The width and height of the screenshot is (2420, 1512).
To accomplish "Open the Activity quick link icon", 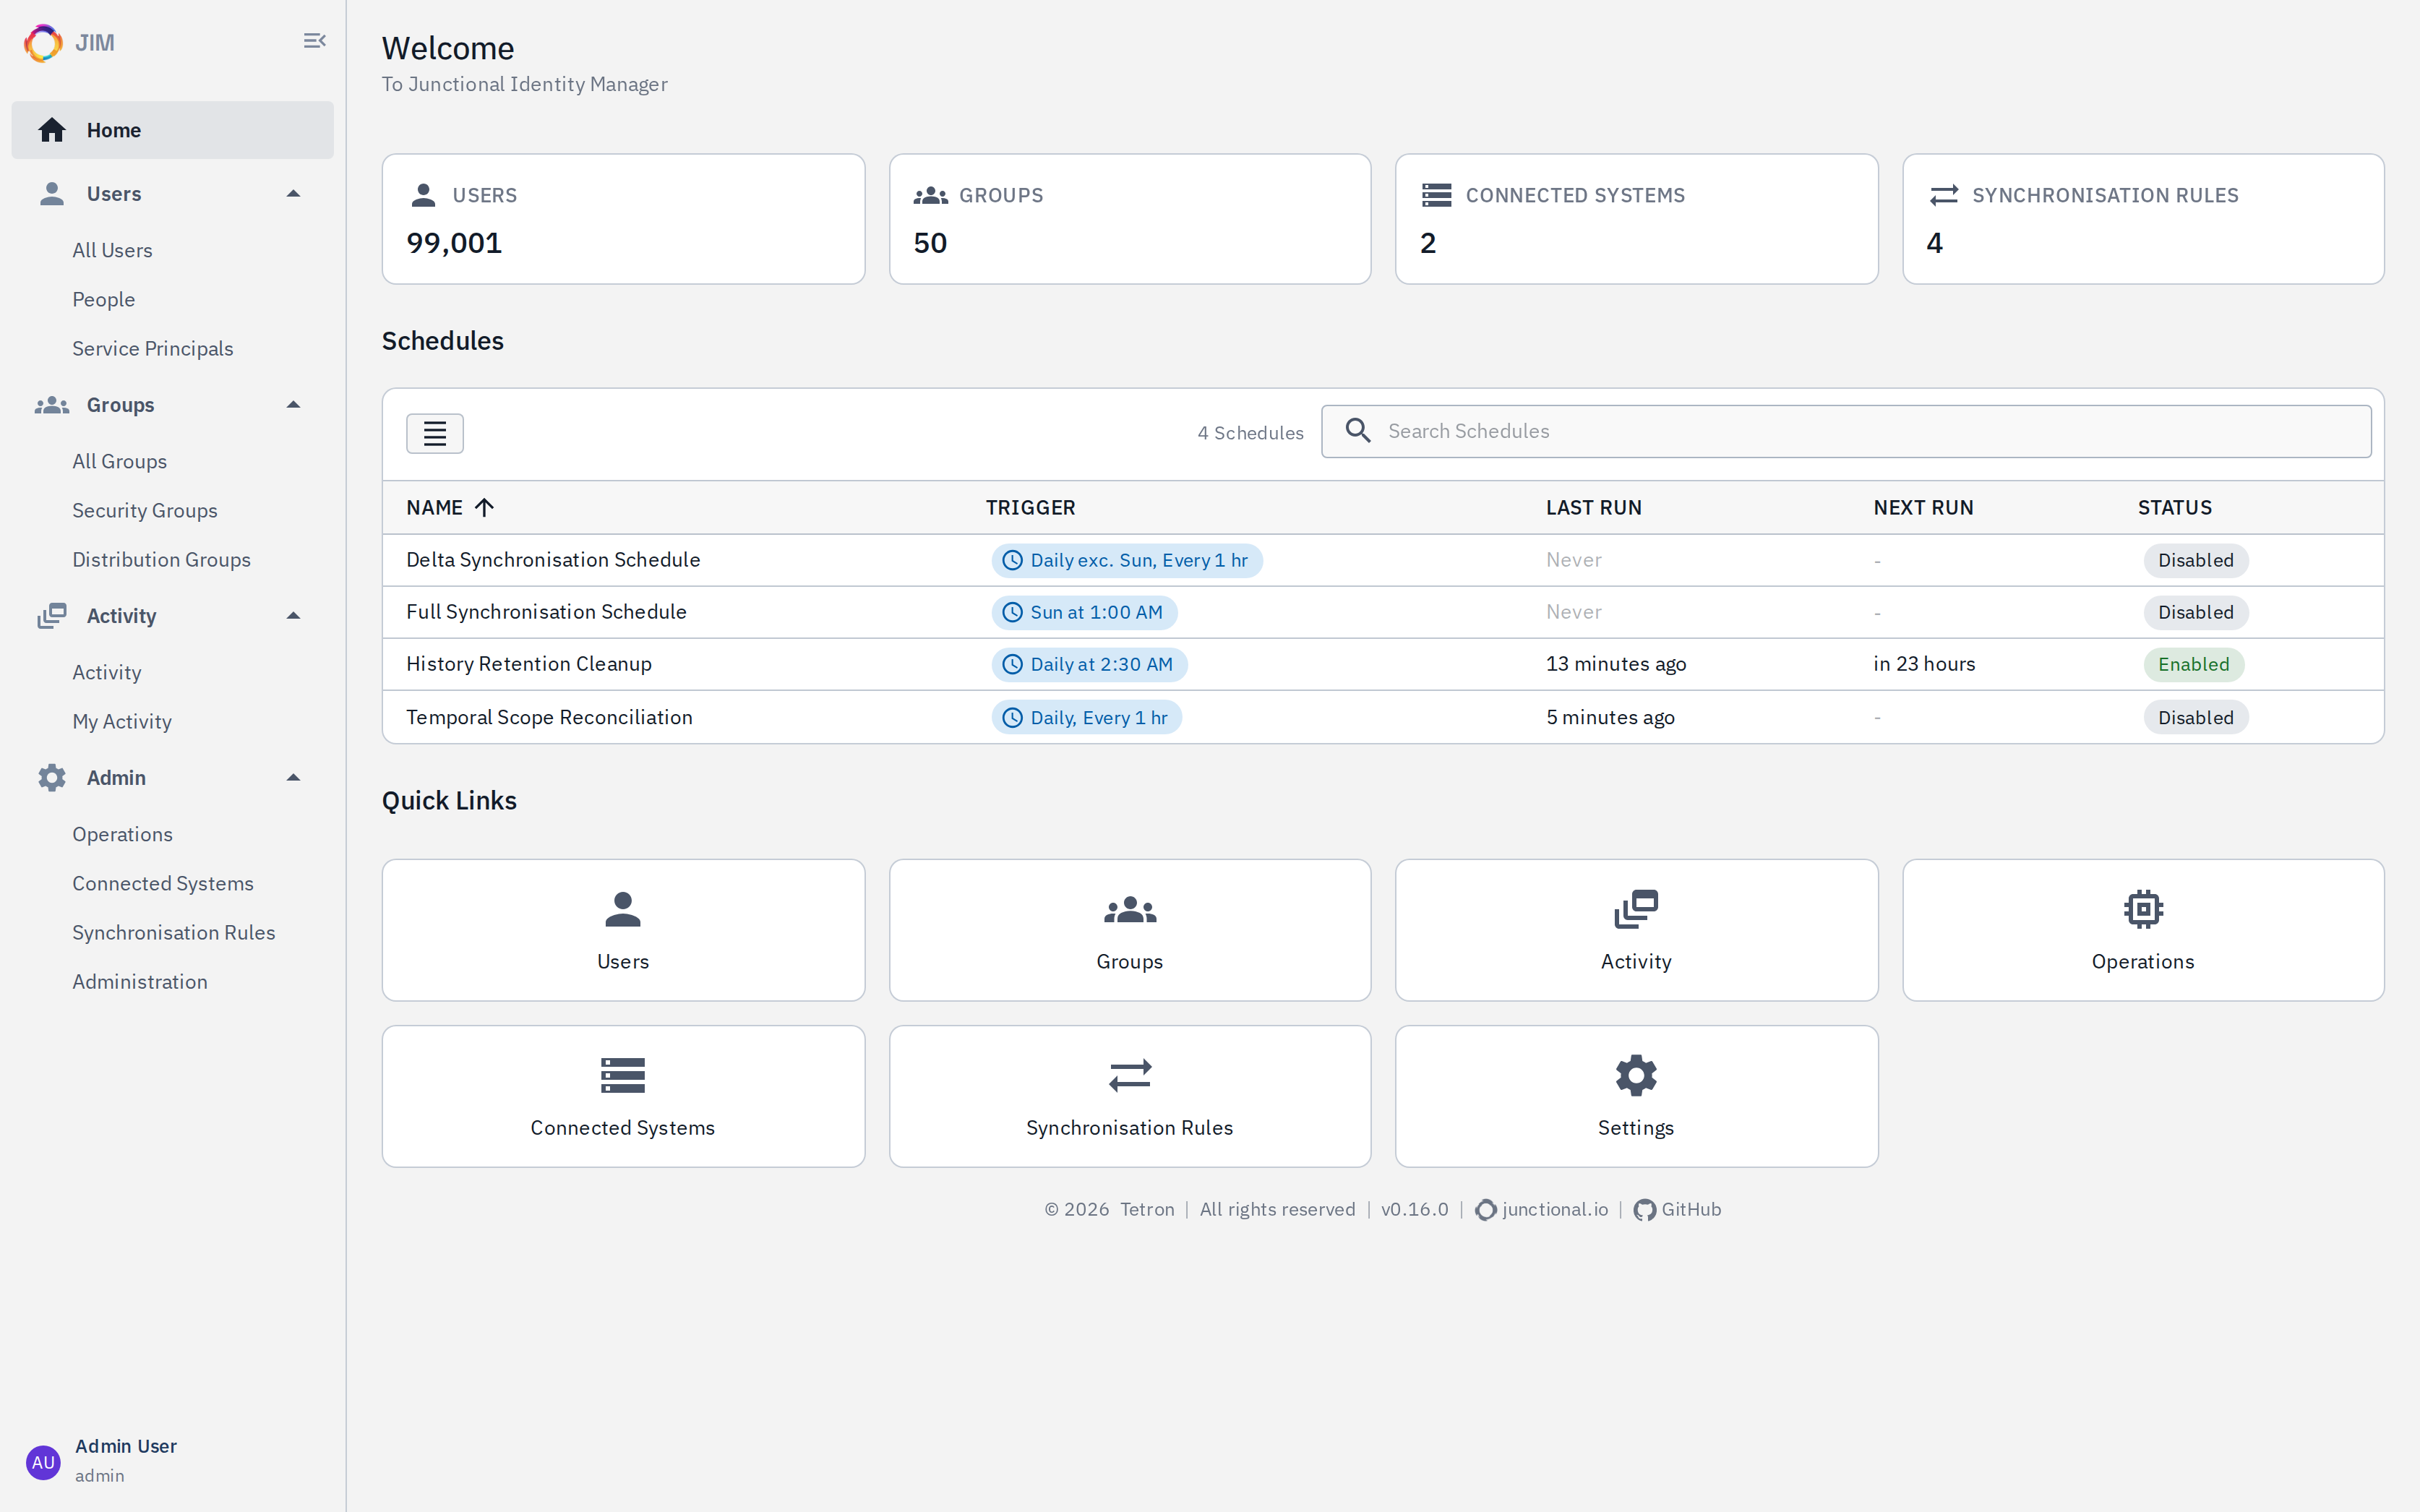I will (x=1636, y=909).
